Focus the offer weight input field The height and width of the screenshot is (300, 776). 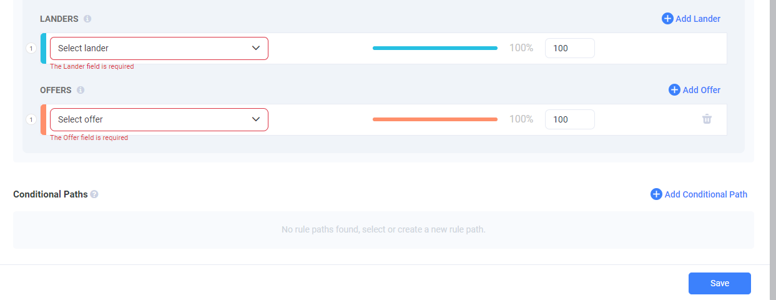[569, 119]
